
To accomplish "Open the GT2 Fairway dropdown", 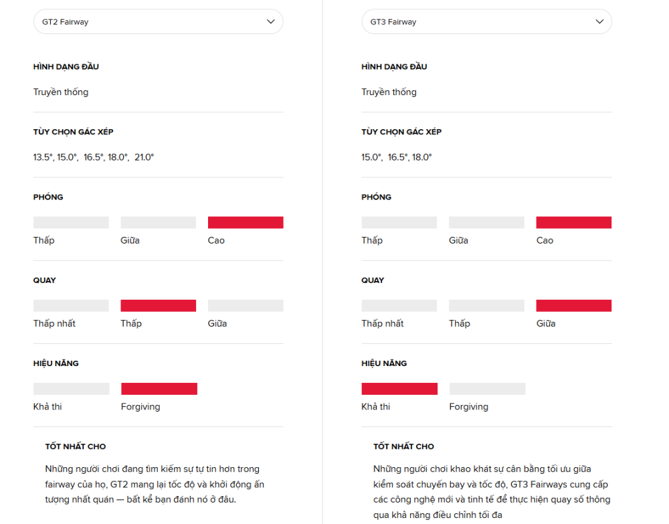I will click(159, 22).
